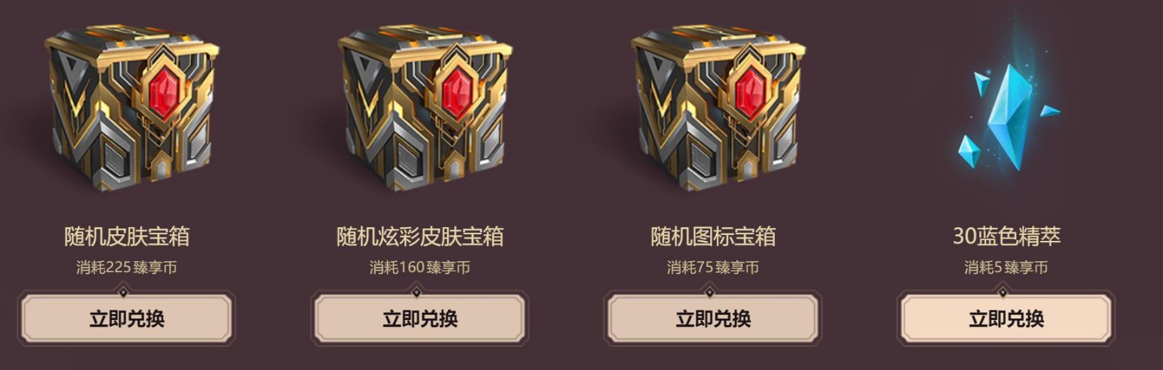
Task: Select the 随机炫彩皮肤宝箱 title
Action: [420, 237]
